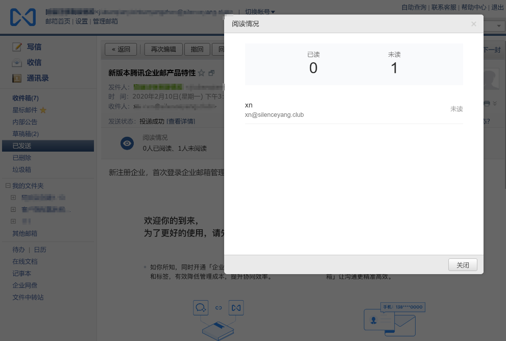This screenshot has height=341, width=506.
Task: Open the 切换帐号 dropdown
Action: 258,12
